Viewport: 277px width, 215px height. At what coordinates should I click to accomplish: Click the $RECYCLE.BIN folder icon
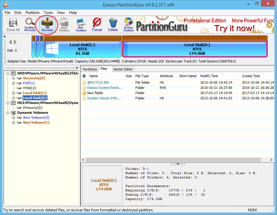[84, 82]
